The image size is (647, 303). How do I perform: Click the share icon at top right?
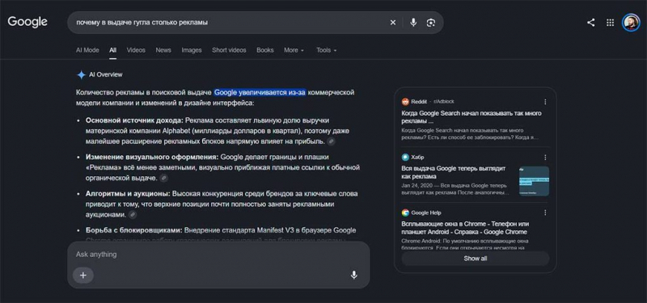591,23
